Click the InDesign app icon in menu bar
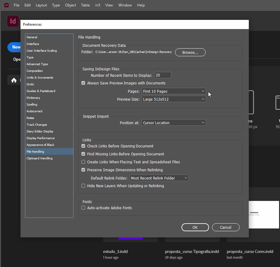Screen dimensions: 280x267 (6, 5)
